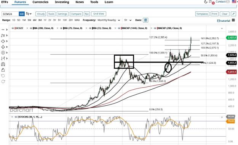Undo the last chart action
This screenshot has height=145, width=238.
click(x=3, y=76)
